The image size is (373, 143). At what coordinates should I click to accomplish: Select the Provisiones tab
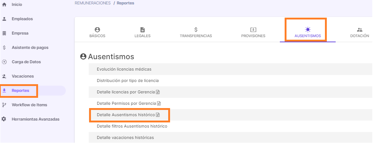[253, 33]
